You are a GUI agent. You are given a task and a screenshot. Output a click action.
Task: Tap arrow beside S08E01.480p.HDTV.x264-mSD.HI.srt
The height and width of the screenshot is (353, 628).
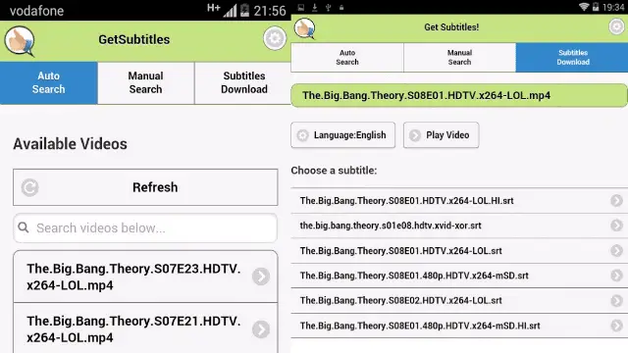click(x=616, y=326)
